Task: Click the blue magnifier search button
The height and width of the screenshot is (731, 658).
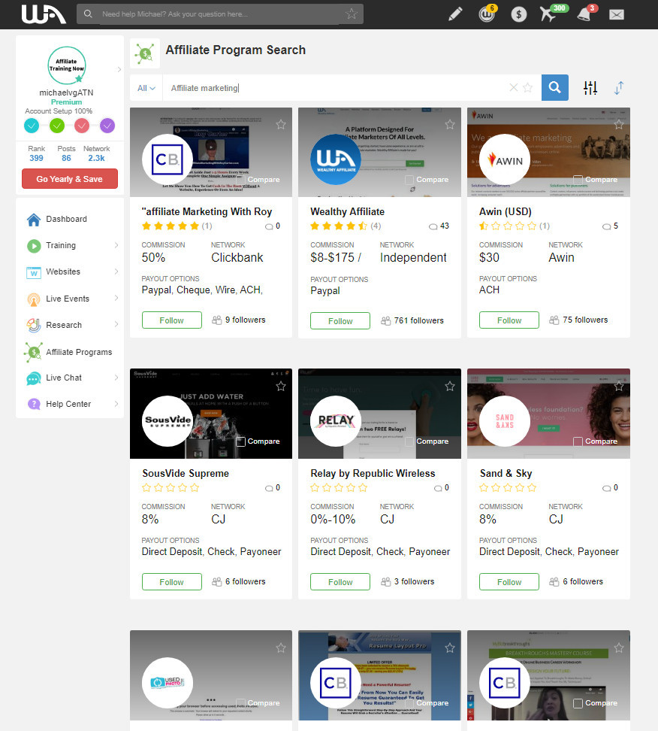Action: pos(554,88)
